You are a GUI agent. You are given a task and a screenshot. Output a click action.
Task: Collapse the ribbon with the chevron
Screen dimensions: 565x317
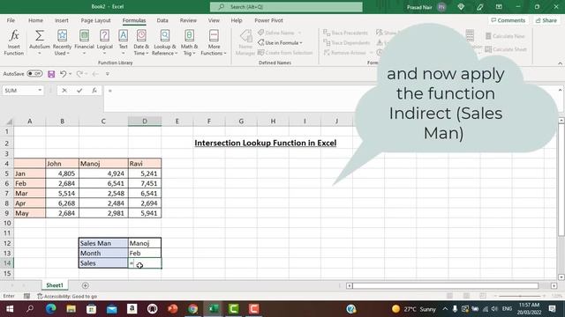click(x=560, y=63)
